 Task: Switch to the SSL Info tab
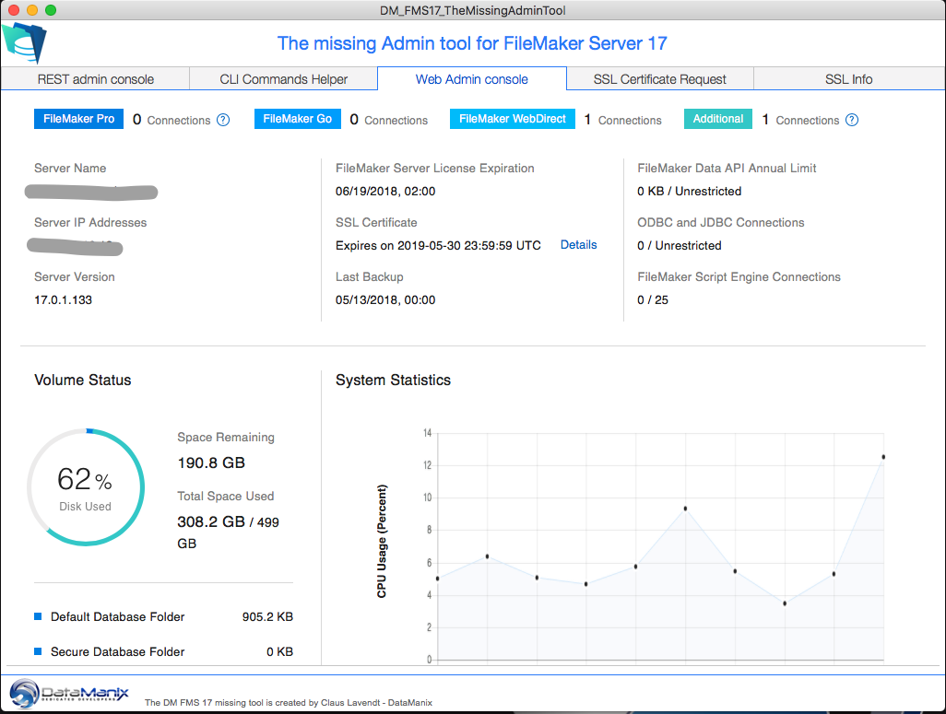[x=849, y=79]
